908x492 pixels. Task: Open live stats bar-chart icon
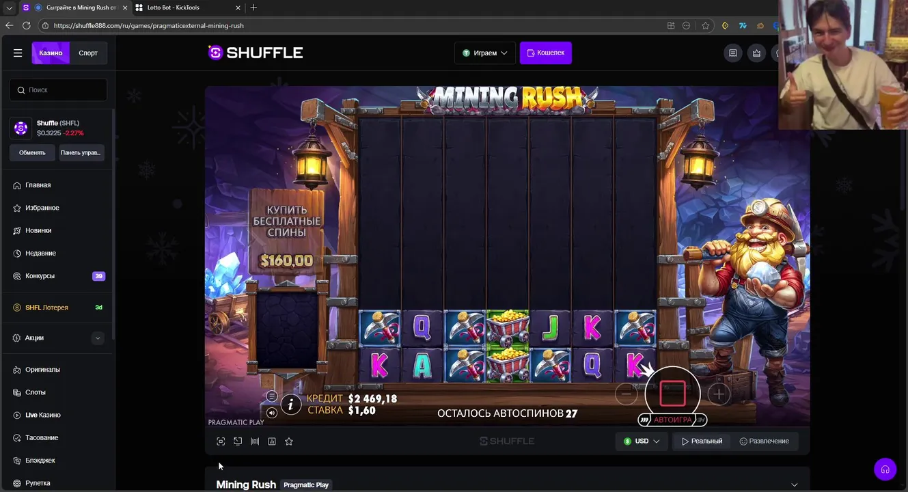[272, 441]
